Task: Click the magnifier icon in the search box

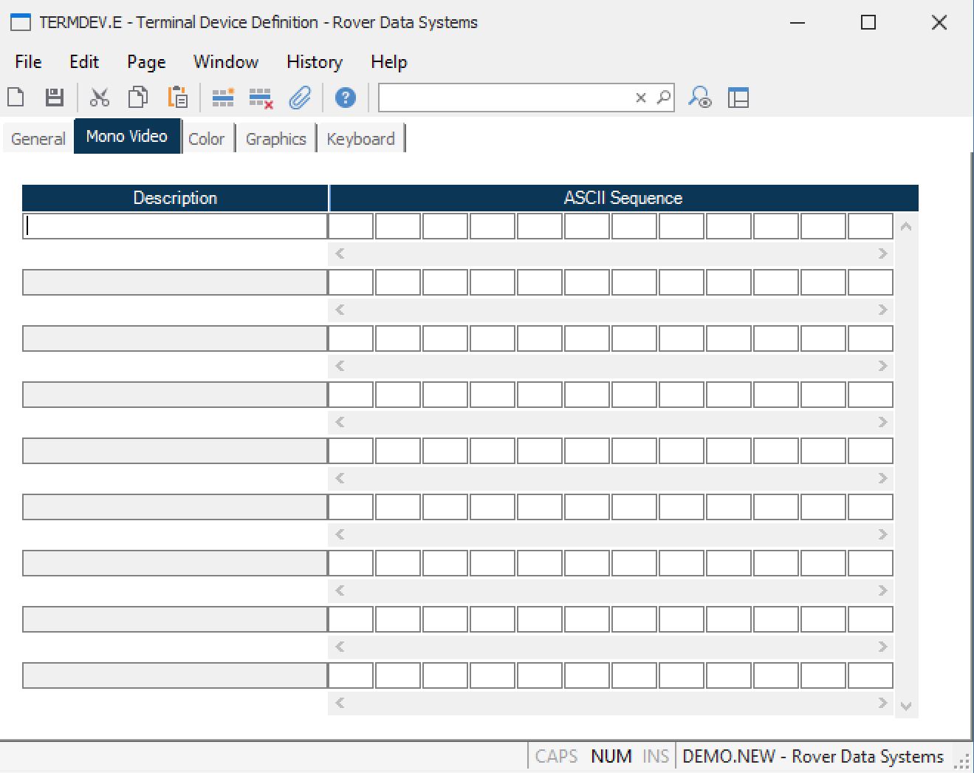Action: click(663, 98)
